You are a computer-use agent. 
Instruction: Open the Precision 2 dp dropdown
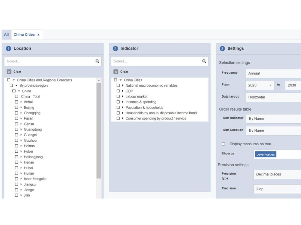click(276, 189)
